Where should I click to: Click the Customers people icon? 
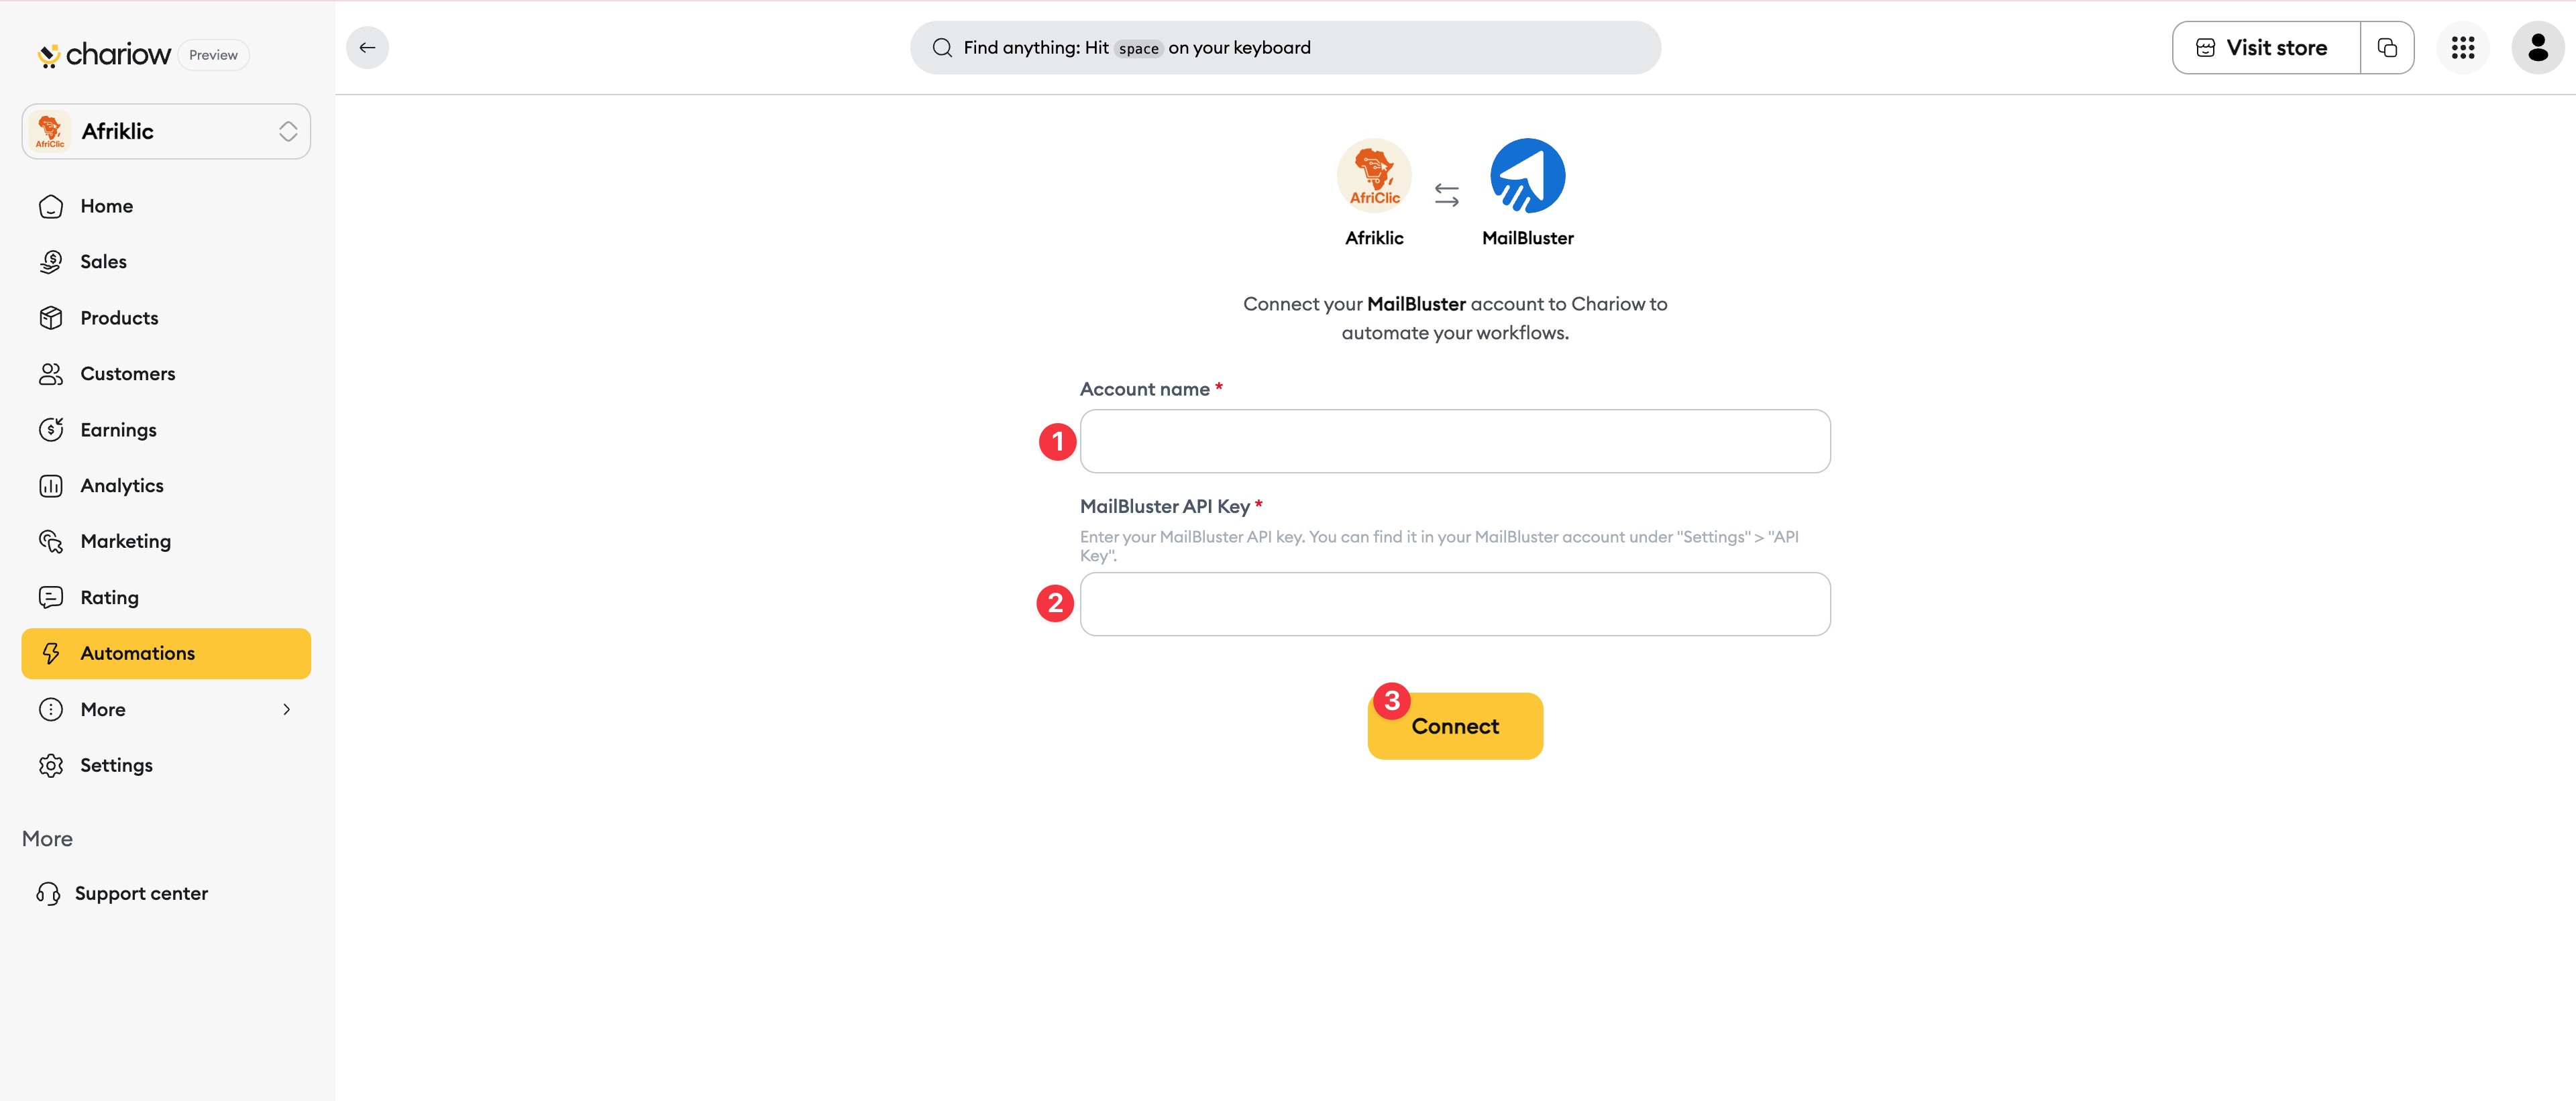(x=51, y=373)
